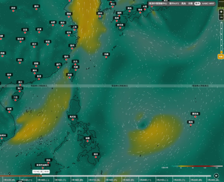
Task: Click the fast-forward arrows on timeline
Action: [x=216, y=176]
